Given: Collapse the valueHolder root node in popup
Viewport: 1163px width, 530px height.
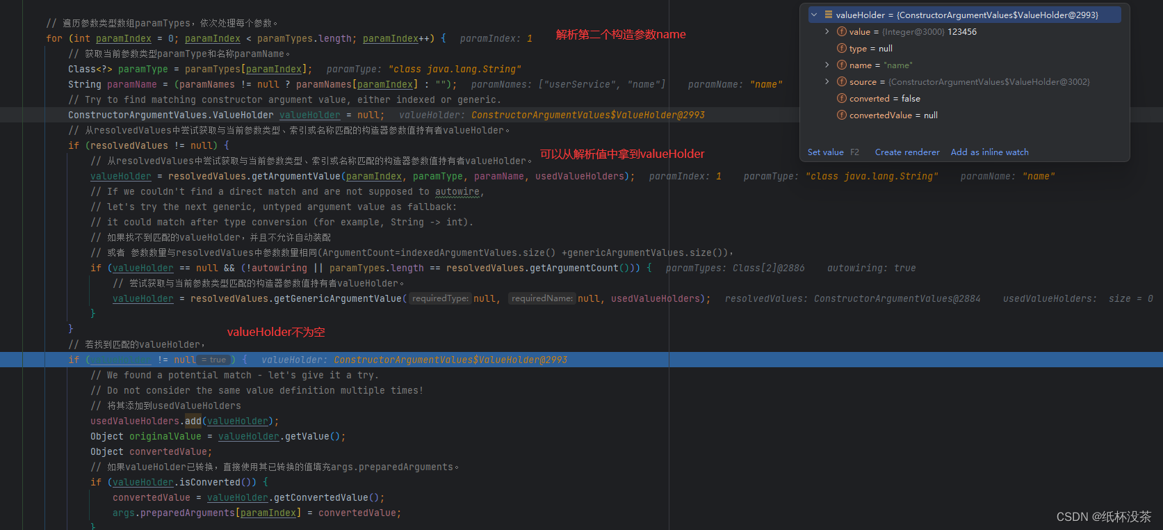Looking at the screenshot, I should pyautogui.click(x=814, y=15).
